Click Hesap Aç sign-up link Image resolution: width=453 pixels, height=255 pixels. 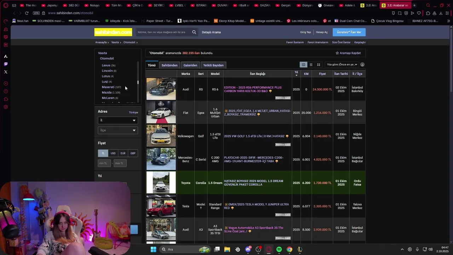coord(322,32)
